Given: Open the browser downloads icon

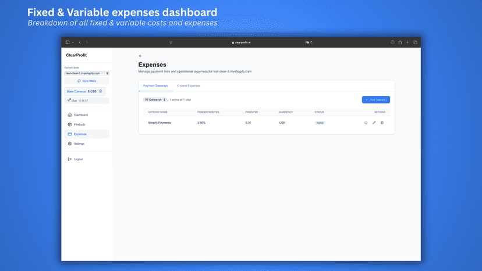Looking at the screenshot, I should (392, 42).
